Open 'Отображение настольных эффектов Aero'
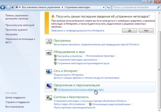Screen dimensions: 161x112 pyautogui.click(x=80, y=90)
